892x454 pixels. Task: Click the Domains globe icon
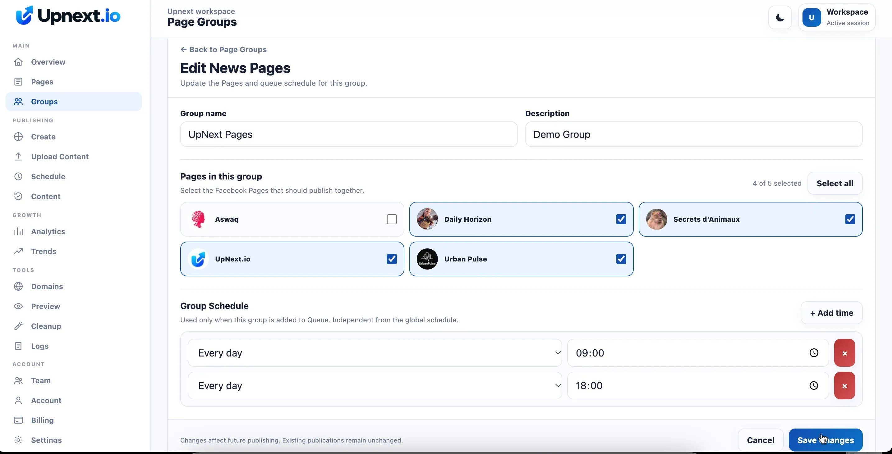coord(18,287)
